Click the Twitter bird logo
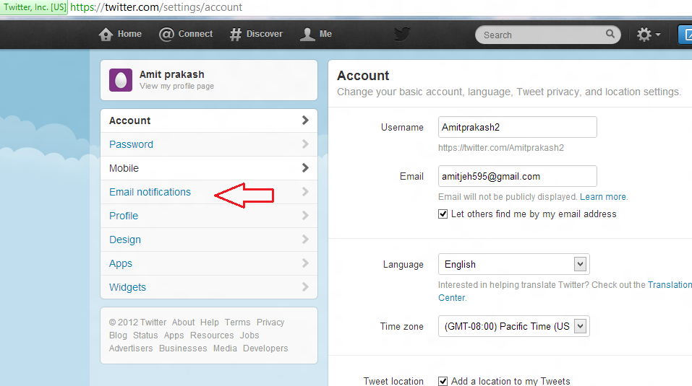The height and width of the screenshot is (386, 692). [x=402, y=34]
